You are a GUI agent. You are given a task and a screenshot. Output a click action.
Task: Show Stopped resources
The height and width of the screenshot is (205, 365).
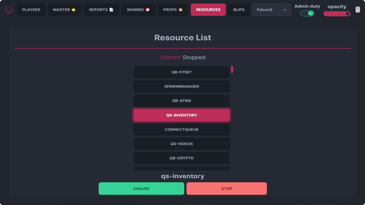click(194, 58)
